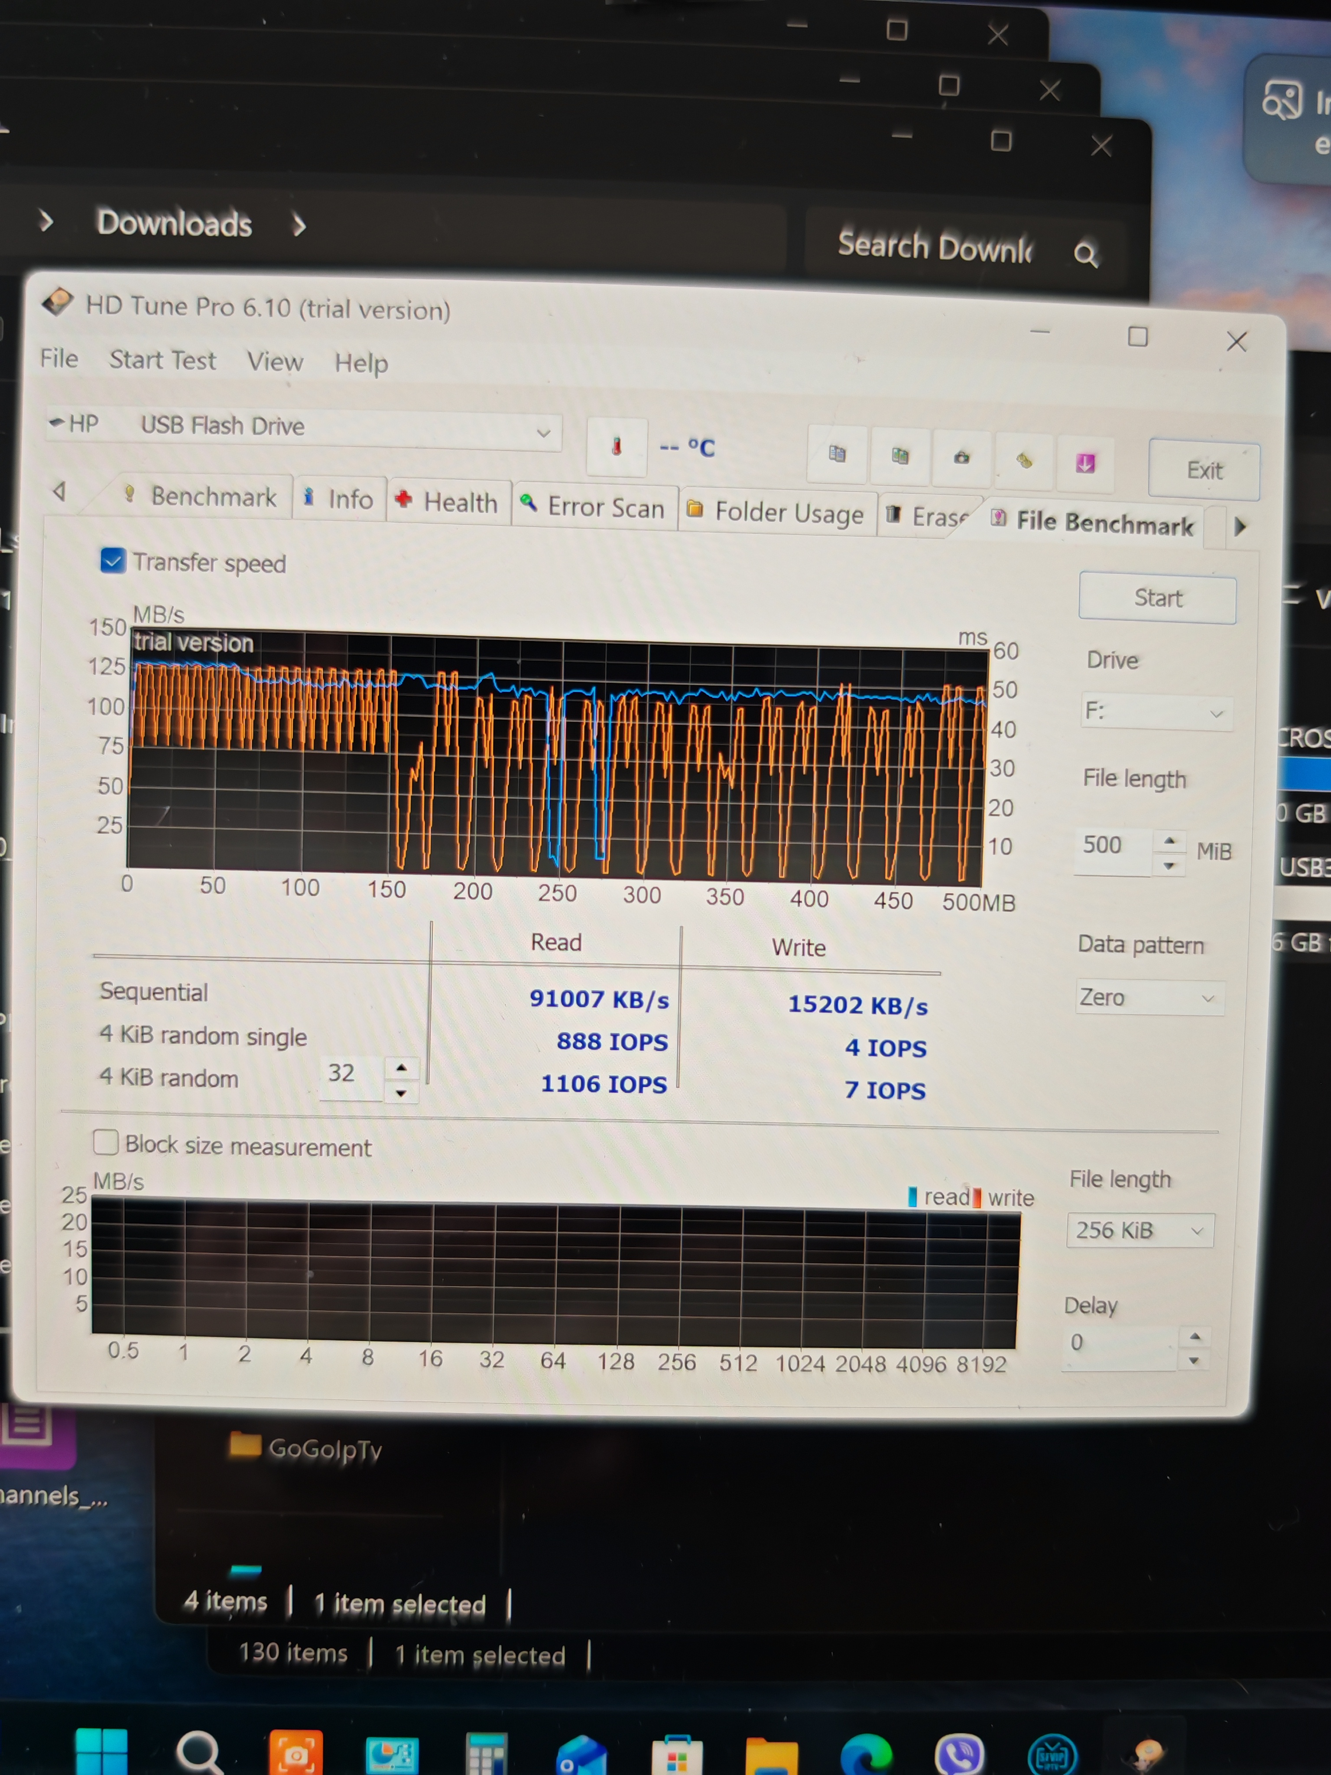Image resolution: width=1331 pixels, height=1775 pixels.
Task: Click the copy text to clipboard icon
Action: click(837, 454)
